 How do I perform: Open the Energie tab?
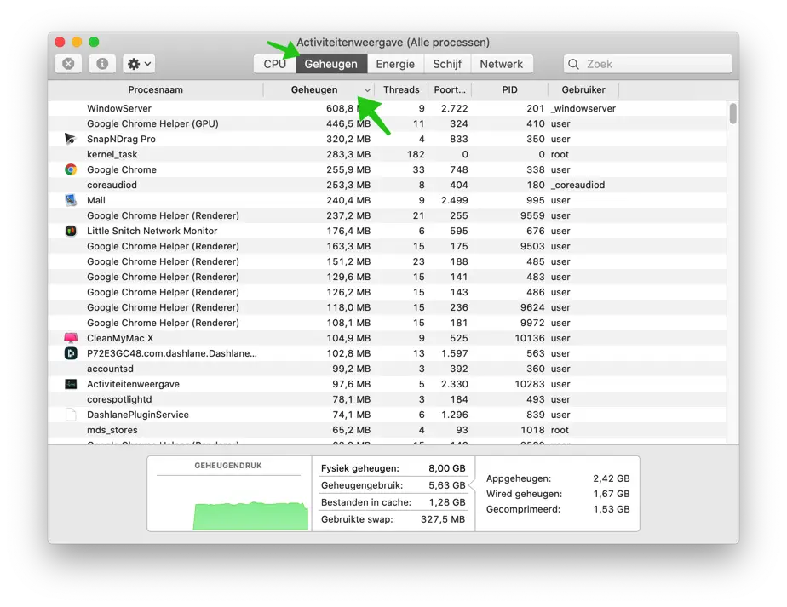point(395,64)
